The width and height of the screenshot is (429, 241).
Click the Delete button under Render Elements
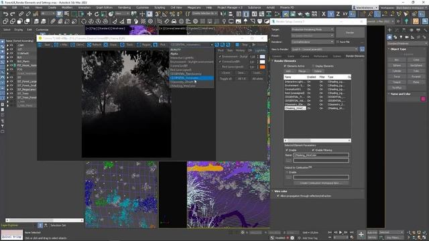click(318, 71)
